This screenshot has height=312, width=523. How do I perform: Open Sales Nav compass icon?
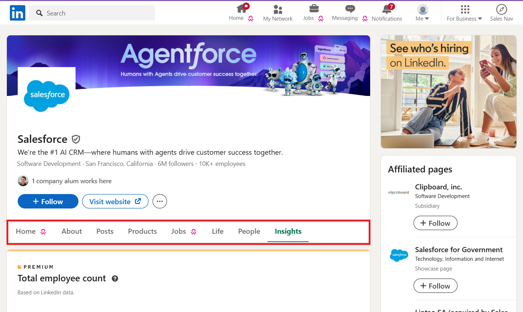(x=501, y=9)
